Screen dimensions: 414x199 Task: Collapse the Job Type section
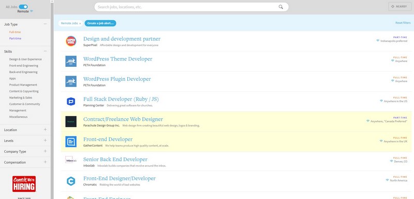tap(45, 24)
